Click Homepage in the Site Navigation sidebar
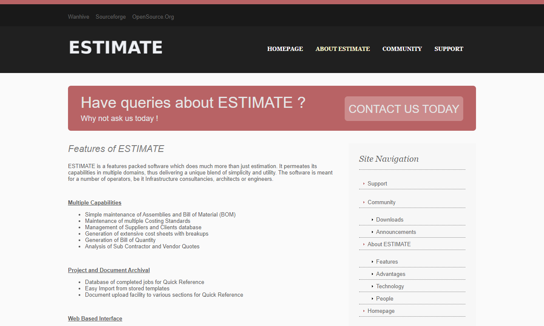544x326 pixels. coord(381,311)
